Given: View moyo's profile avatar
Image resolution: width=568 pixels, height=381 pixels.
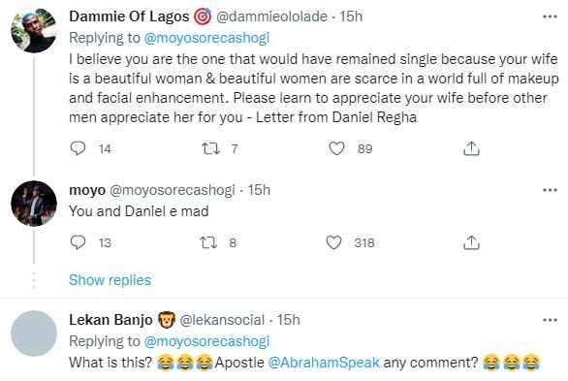Looking at the screenshot, I should point(34,204).
